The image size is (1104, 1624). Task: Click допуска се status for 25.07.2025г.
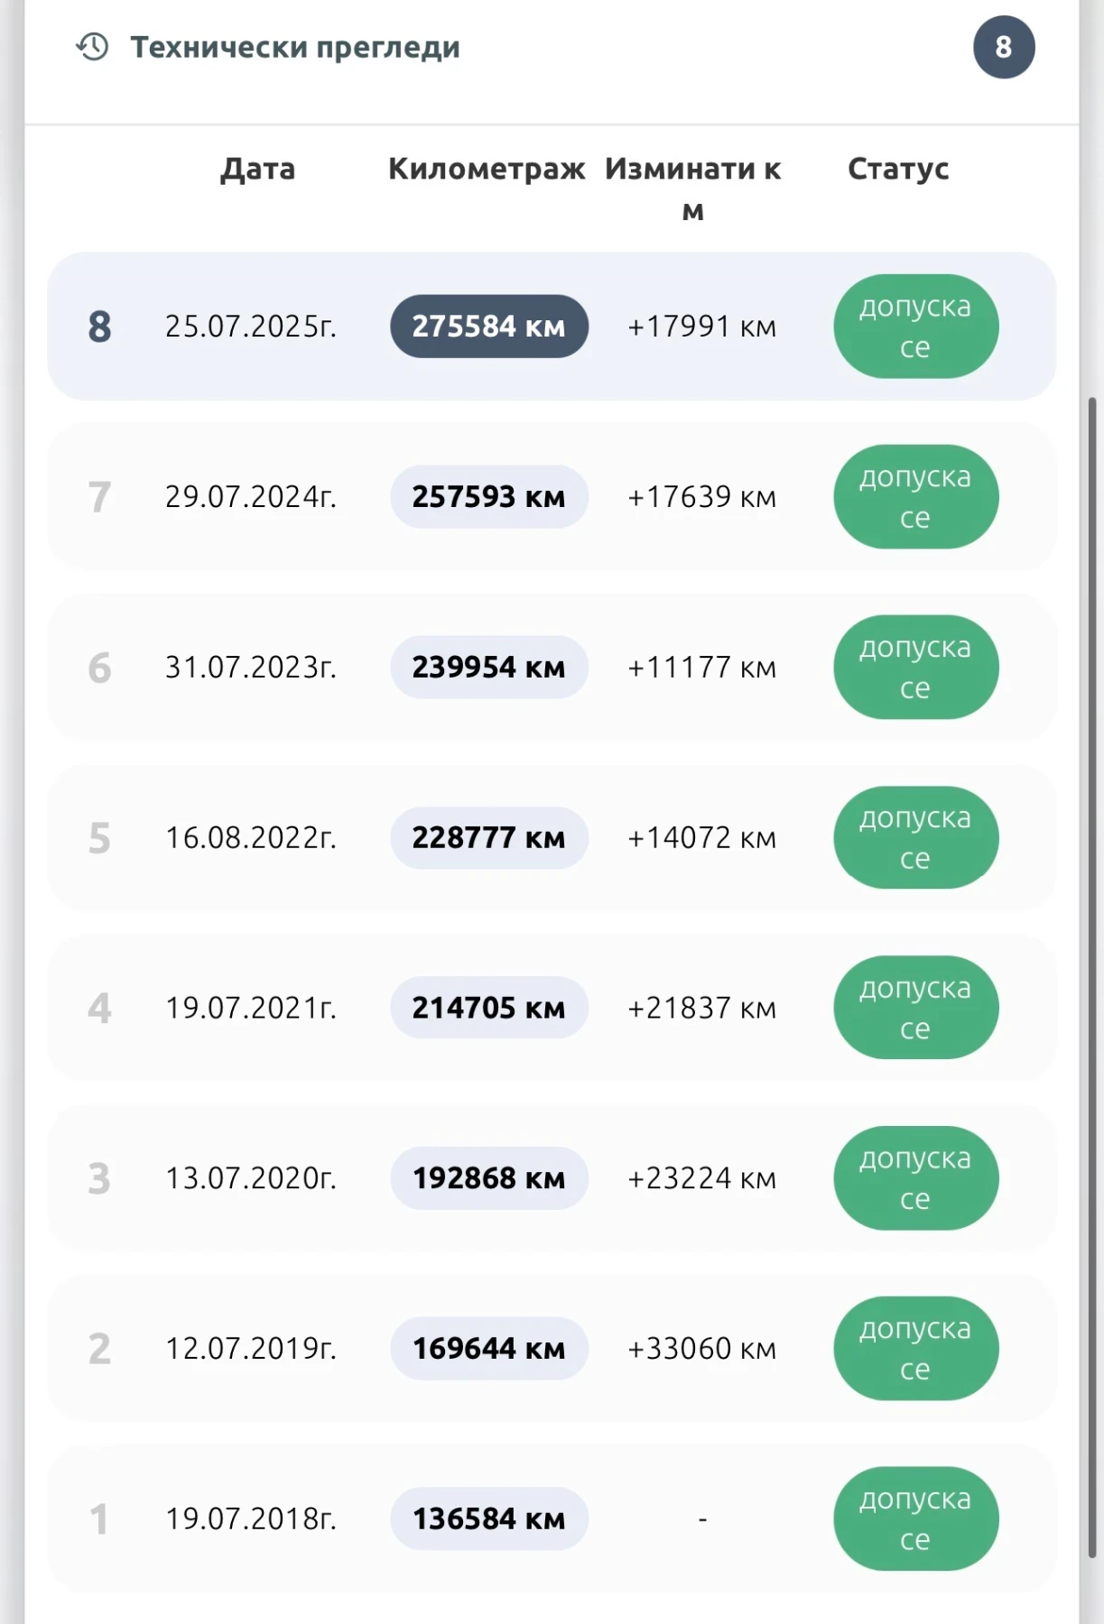tap(915, 327)
